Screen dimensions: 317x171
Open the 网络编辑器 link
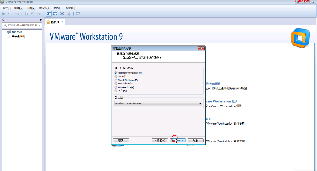(x=213, y=84)
